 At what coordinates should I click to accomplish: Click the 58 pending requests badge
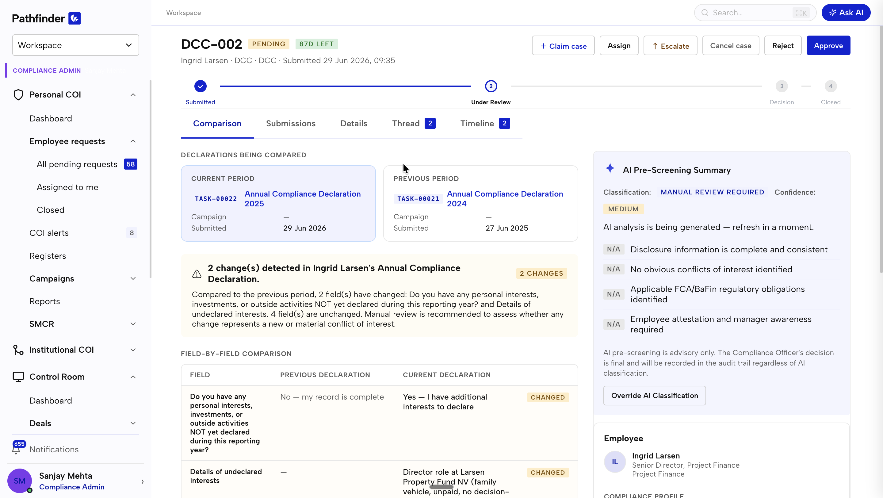(131, 164)
